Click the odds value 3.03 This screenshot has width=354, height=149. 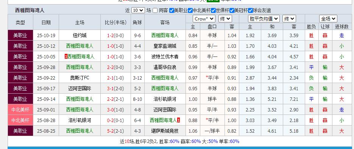point(250,120)
